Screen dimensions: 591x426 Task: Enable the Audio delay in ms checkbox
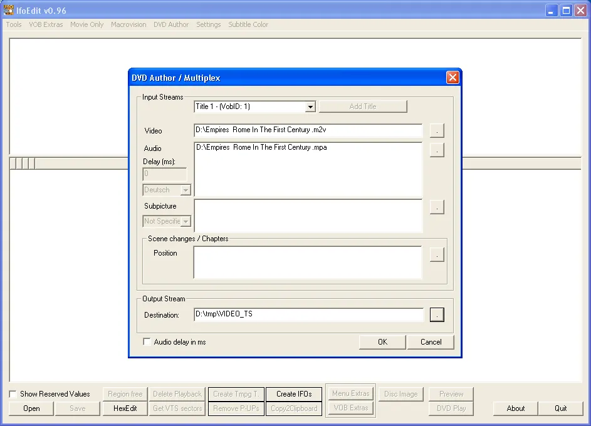147,342
